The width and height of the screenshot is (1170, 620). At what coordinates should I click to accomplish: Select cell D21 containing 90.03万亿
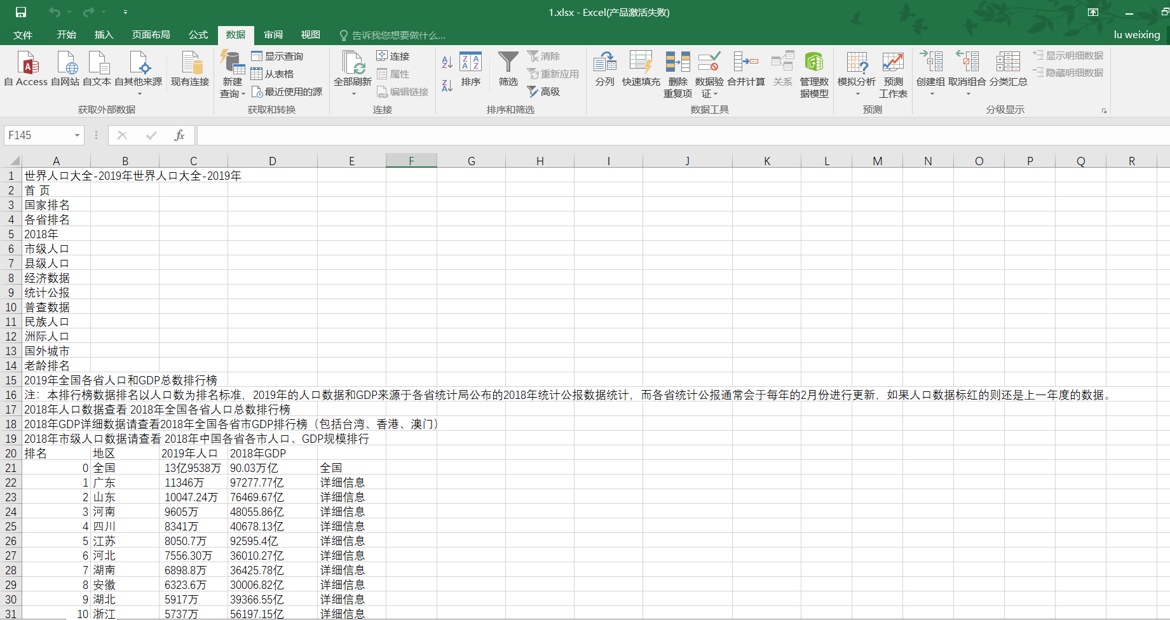point(273,468)
